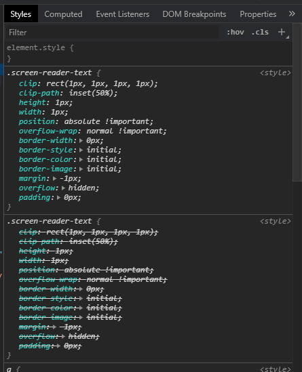Expand struck-through overflow shorthand

(x=63, y=336)
